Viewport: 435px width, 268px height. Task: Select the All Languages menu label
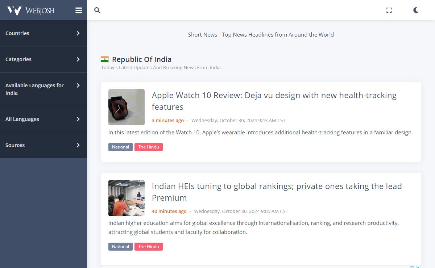click(22, 119)
